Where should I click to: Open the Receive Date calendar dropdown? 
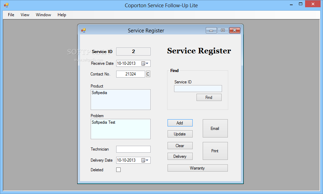coord(145,63)
